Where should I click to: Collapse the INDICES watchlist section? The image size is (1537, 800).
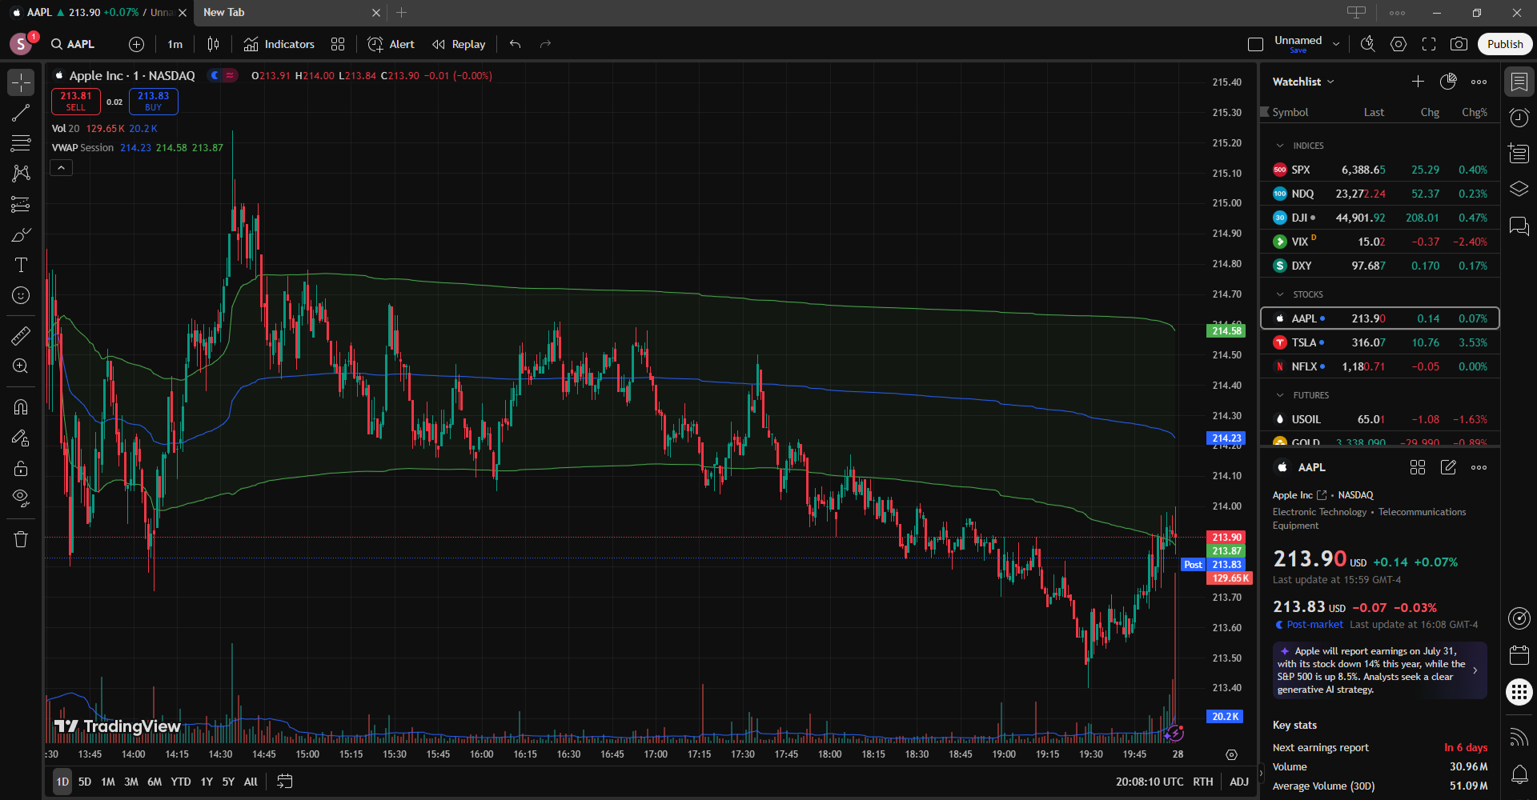pyautogui.click(x=1280, y=146)
